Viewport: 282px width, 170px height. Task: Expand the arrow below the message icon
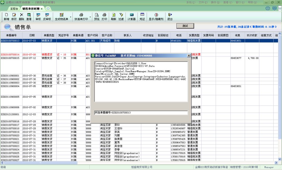pos(280,8)
